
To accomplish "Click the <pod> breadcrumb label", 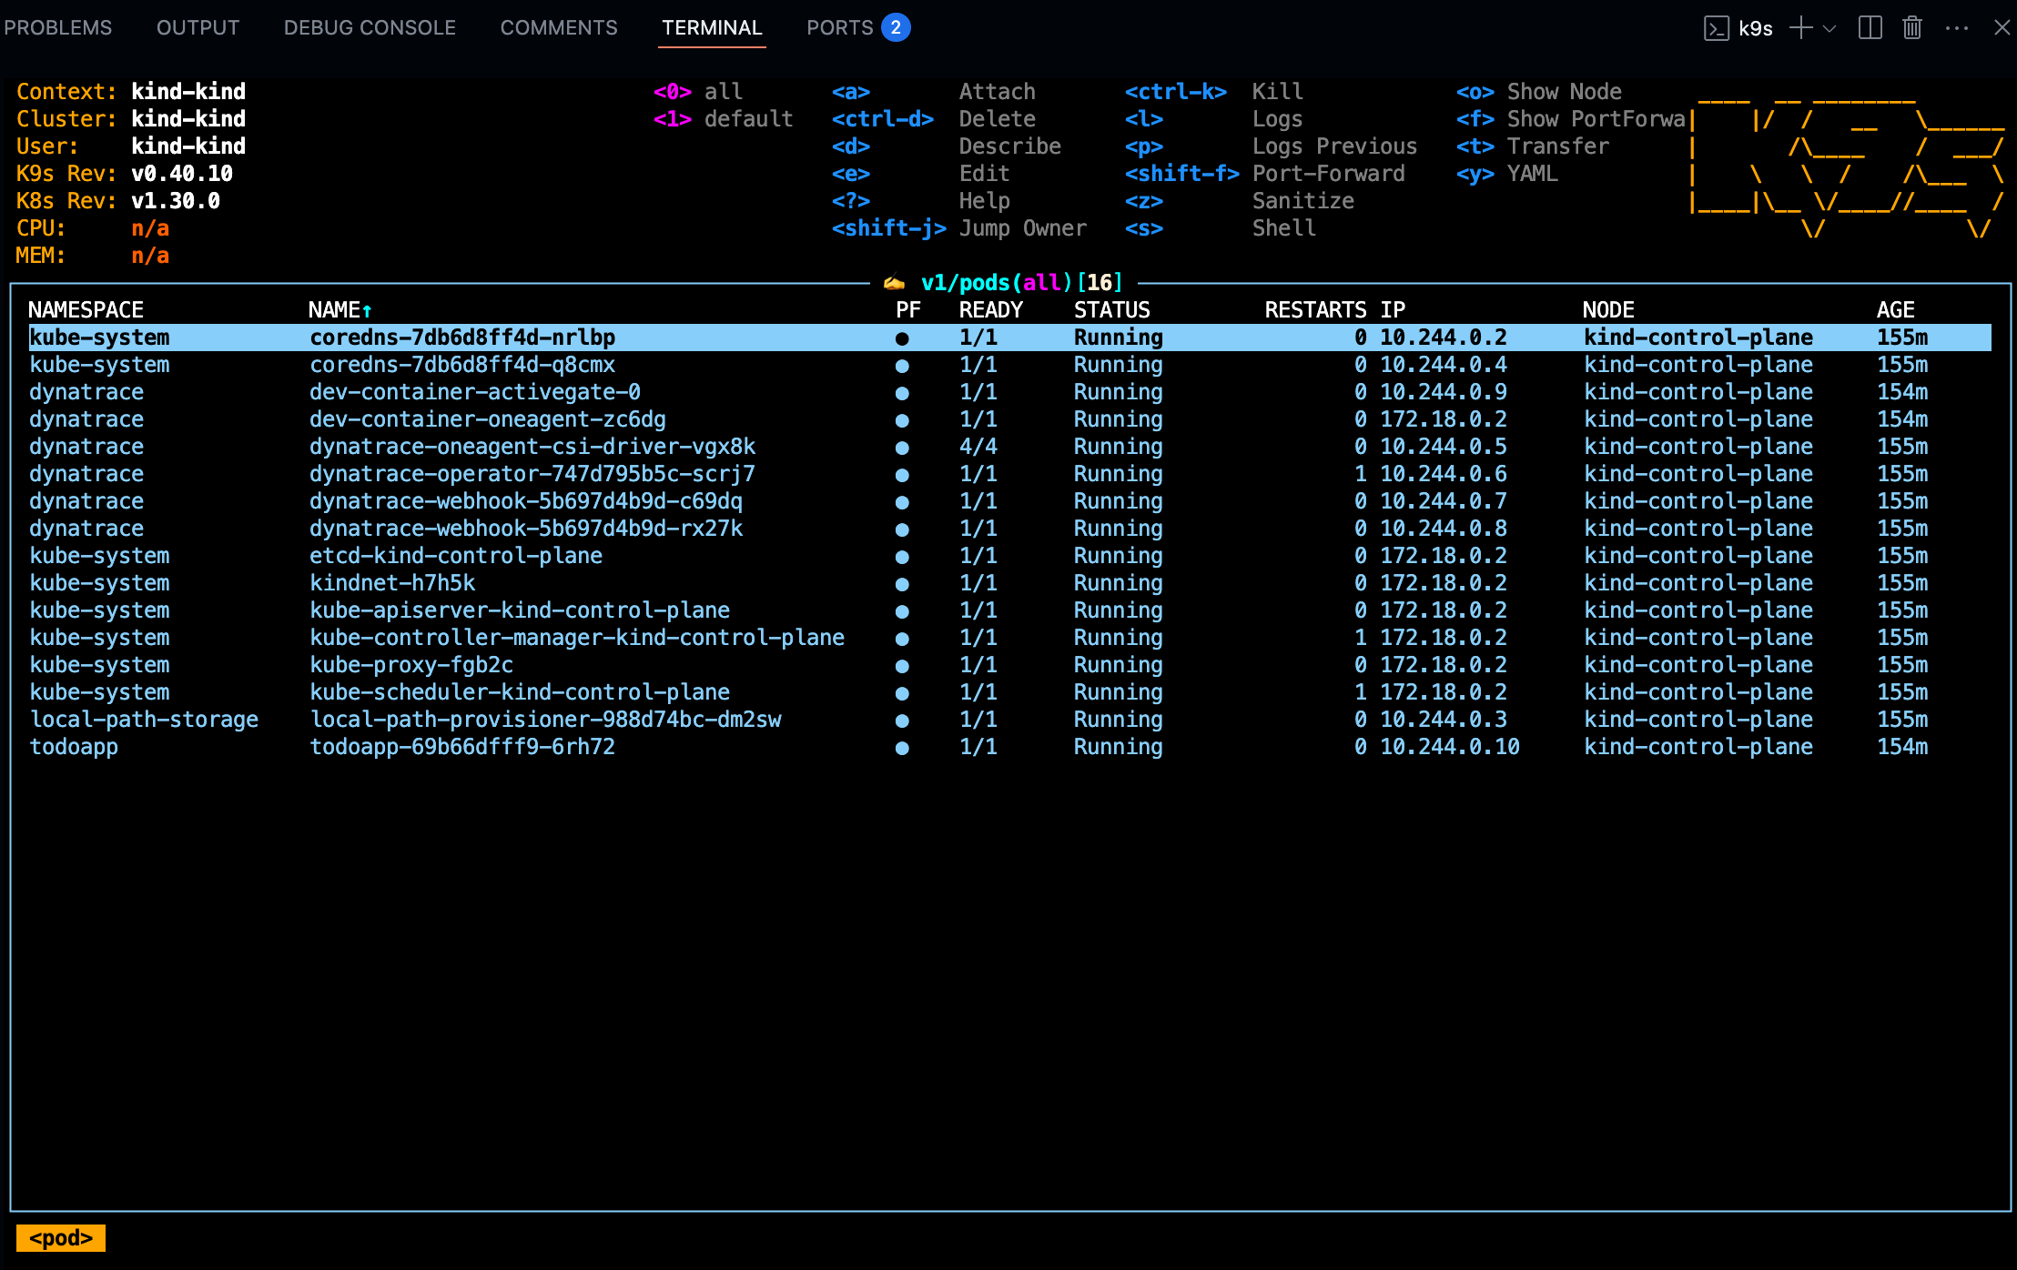I will point(61,1238).
